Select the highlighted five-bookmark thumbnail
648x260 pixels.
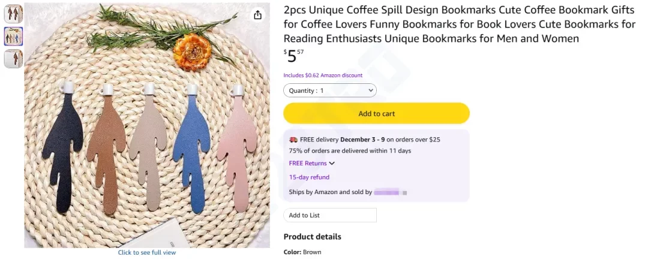tap(13, 36)
